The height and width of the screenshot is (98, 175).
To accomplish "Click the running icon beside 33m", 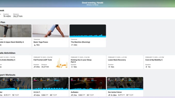I will point(72,45).
